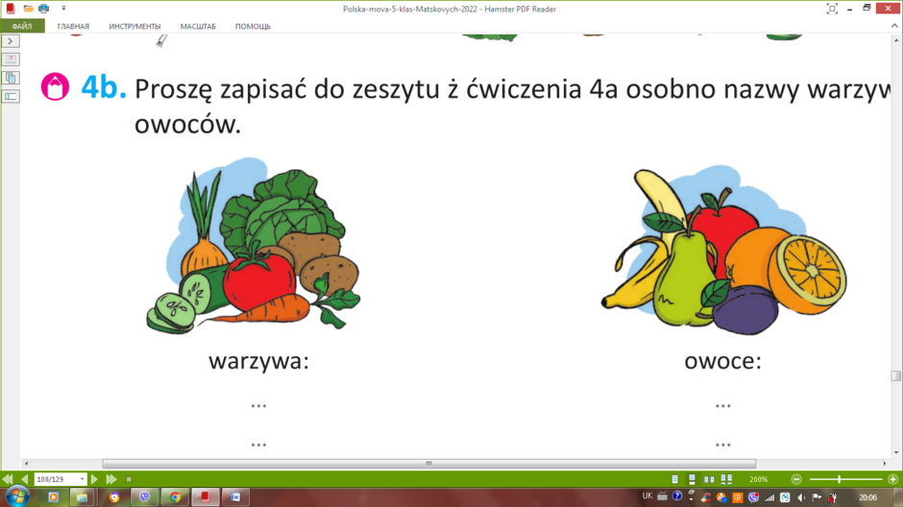
Task: Click the red Hamster PDF Reader app icon
Action: click(x=10, y=9)
